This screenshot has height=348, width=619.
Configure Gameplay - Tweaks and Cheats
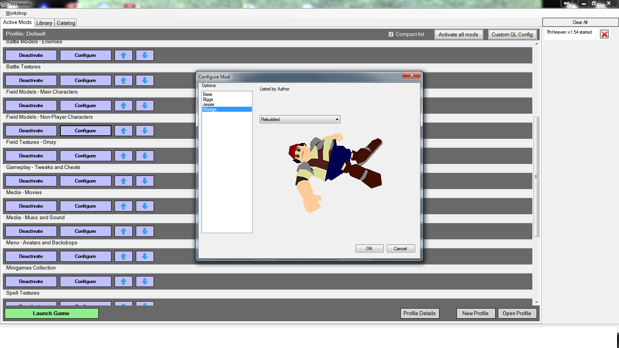click(85, 181)
